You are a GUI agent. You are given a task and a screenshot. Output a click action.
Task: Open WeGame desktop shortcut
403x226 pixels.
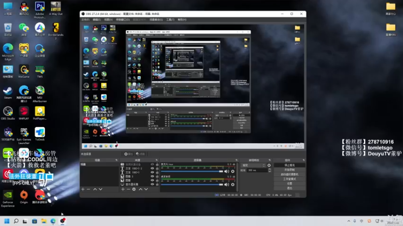[x=24, y=71]
